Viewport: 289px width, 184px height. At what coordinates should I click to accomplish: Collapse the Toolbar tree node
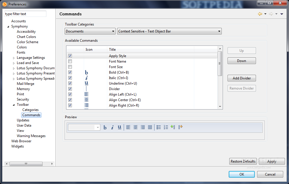pyautogui.click(x=14, y=105)
